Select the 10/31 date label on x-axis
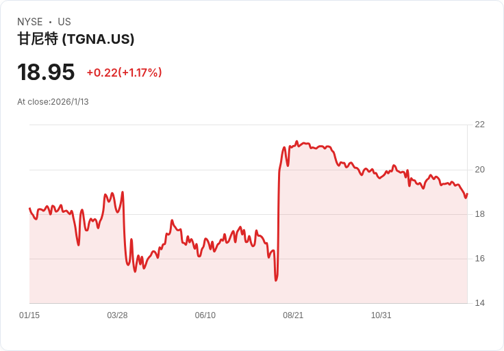The image size is (504, 351). (381, 315)
